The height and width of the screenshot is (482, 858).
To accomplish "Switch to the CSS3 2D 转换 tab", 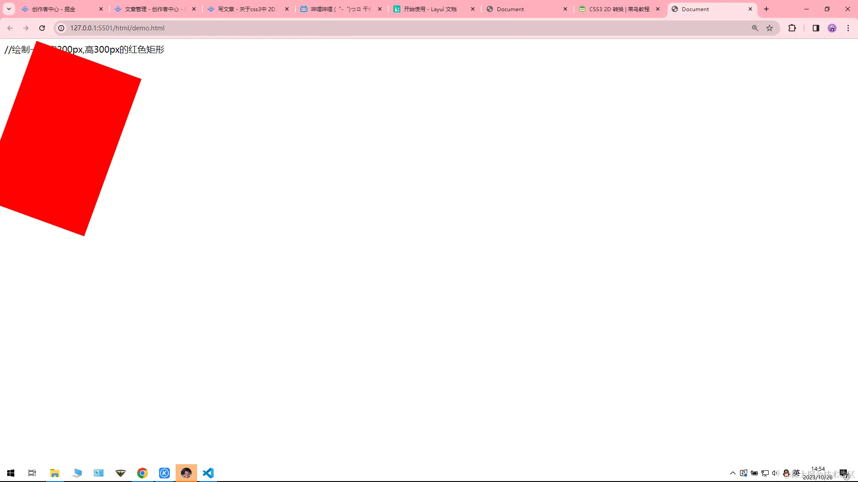I will pyautogui.click(x=619, y=9).
